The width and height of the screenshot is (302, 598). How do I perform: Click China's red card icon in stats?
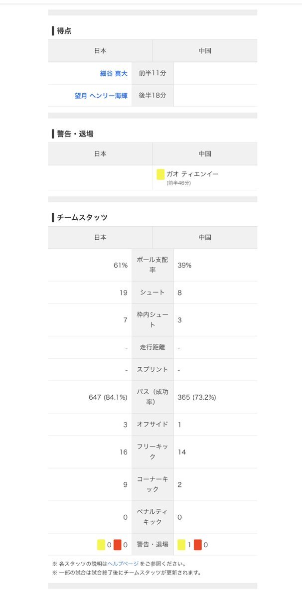coord(198,545)
